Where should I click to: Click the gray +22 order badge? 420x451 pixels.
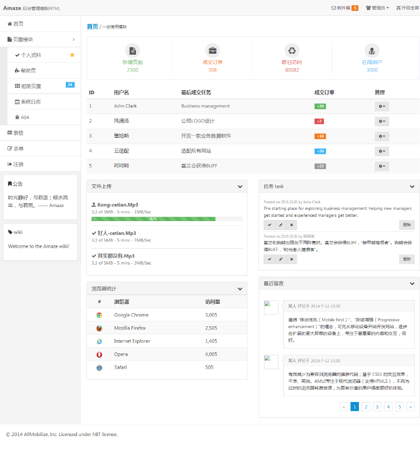(x=320, y=166)
